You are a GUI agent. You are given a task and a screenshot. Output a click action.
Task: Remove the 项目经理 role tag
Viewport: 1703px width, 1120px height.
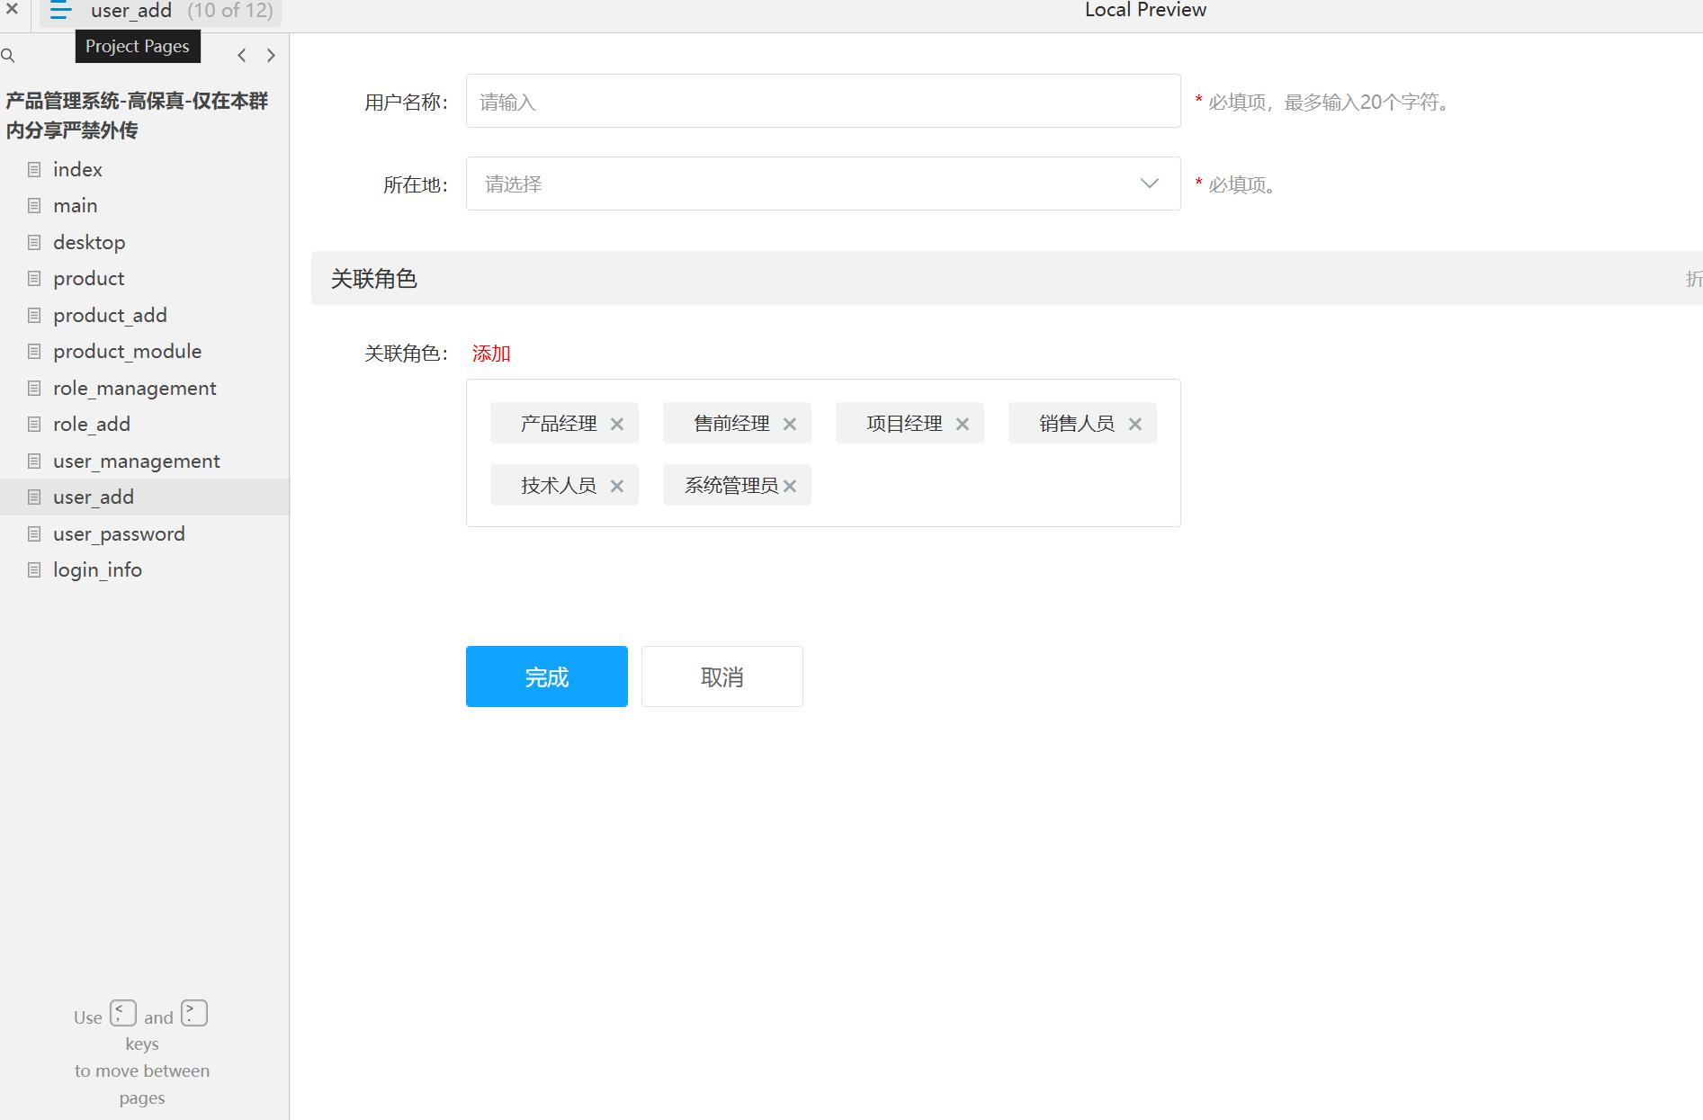point(963,424)
